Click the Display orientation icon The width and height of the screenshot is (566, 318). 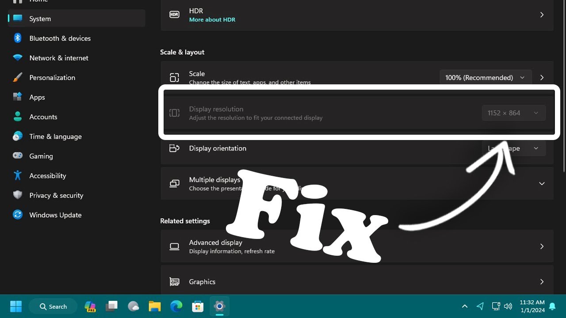(x=175, y=148)
